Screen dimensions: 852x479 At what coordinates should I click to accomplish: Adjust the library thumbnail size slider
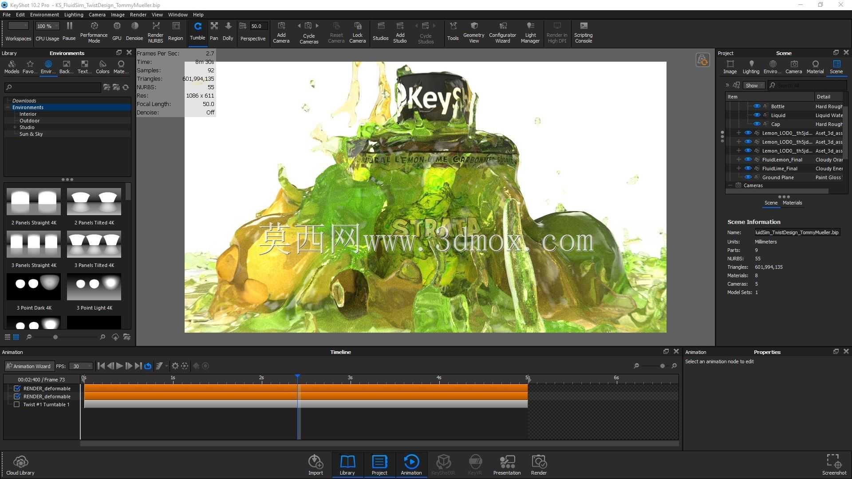coord(55,337)
